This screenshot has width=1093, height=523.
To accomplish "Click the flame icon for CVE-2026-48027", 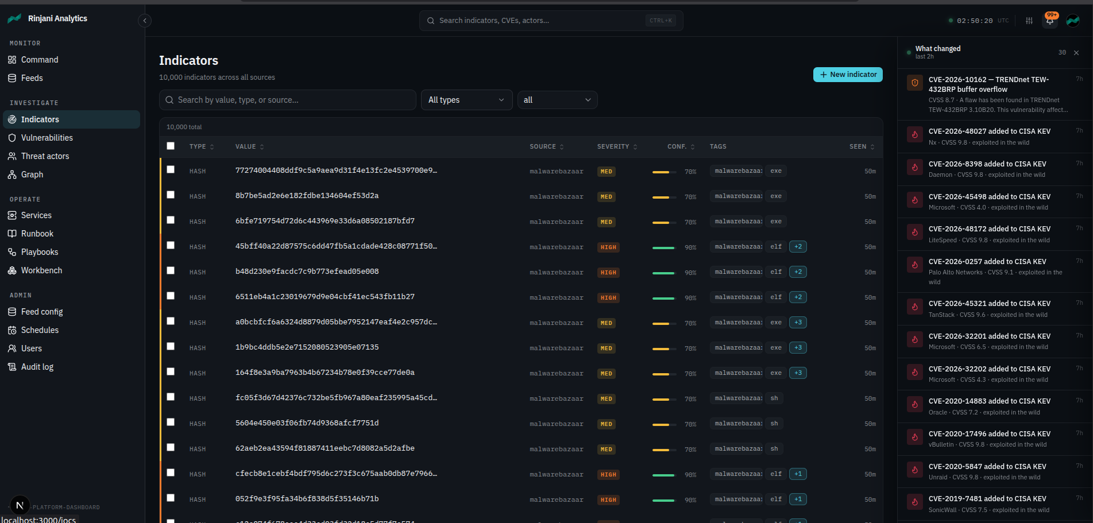I will (915, 135).
